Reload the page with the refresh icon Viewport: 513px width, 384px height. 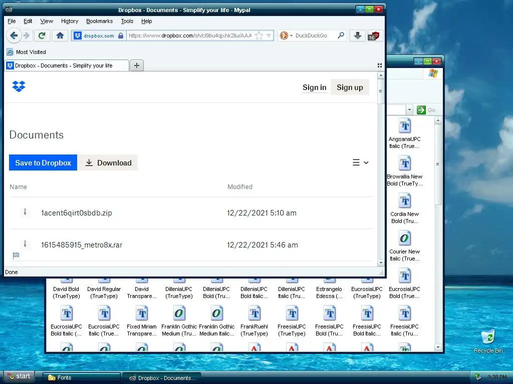click(x=42, y=35)
